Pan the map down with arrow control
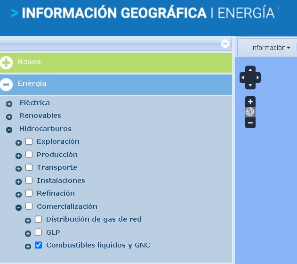Image resolution: width=297 pixels, height=264 pixels. [250, 85]
